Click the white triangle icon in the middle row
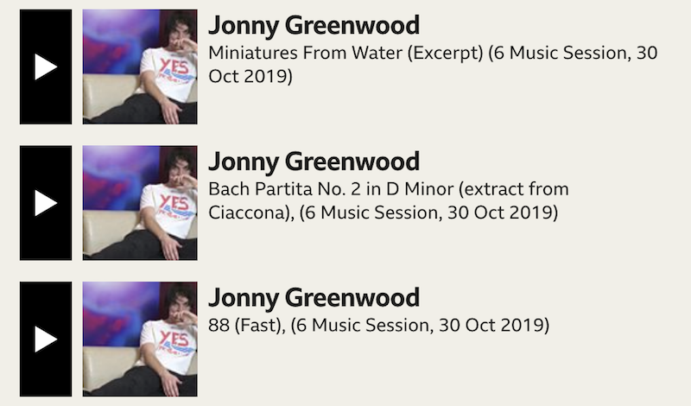Screen dimensions: 691x406 point(46,202)
